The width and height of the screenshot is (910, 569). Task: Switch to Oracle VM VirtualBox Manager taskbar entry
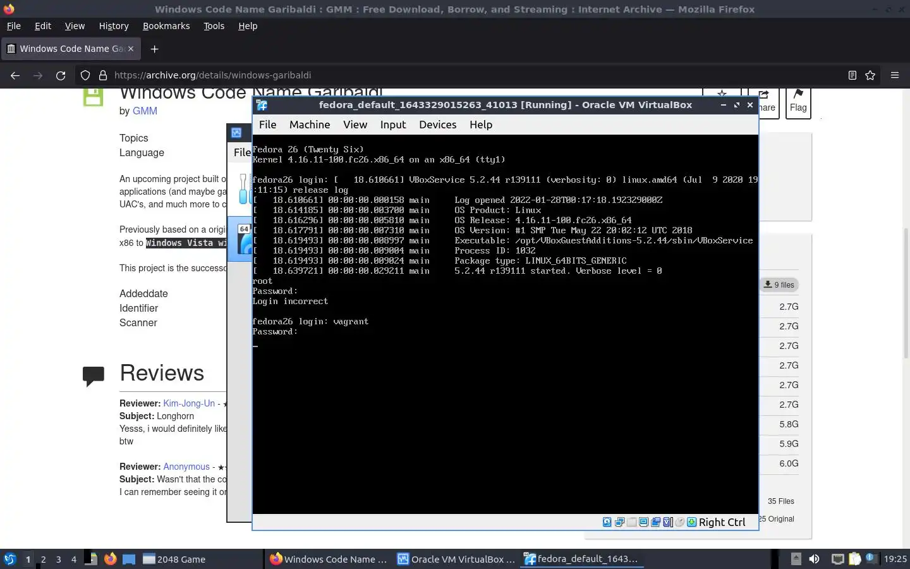pyautogui.click(x=456, y=559)
